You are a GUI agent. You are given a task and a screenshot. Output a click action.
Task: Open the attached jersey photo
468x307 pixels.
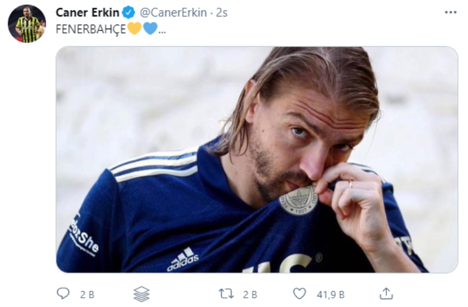tap(256, 159)
